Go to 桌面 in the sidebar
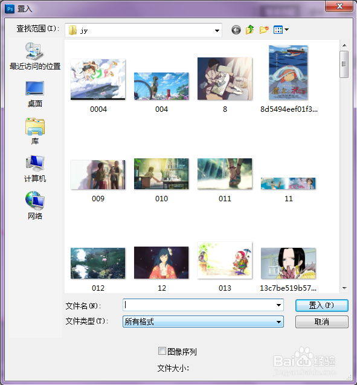This screenshot has width=357, height=385. click(x=35, y=94)
